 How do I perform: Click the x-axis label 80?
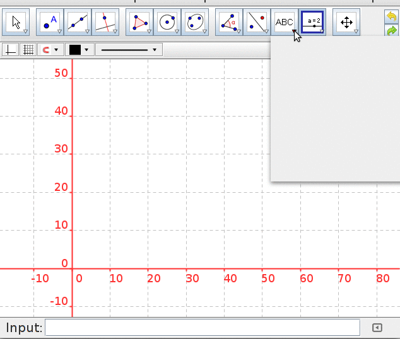(x=383, y=279)
